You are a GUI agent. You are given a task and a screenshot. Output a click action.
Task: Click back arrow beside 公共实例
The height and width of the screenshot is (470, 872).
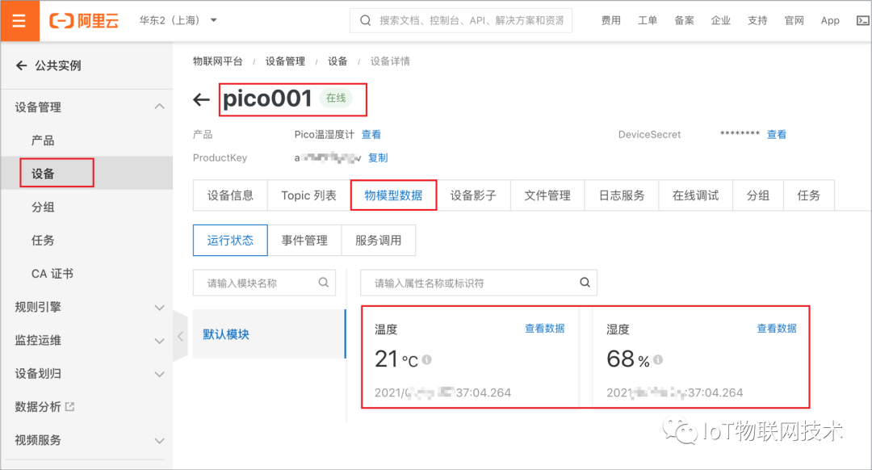[21, 65]
